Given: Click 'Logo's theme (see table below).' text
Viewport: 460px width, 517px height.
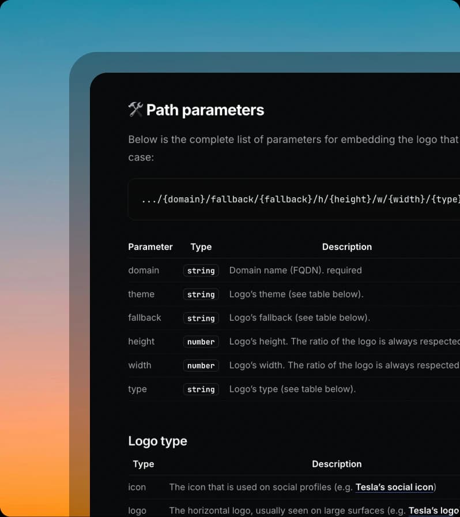Looking at the screenshot, I should click(296, 294).
